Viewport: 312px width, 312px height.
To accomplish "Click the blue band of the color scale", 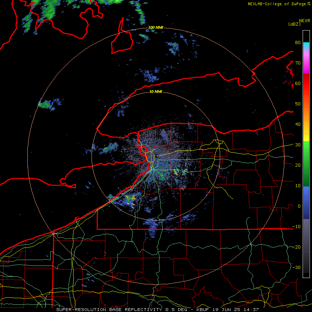I will (x=306, y=203).
